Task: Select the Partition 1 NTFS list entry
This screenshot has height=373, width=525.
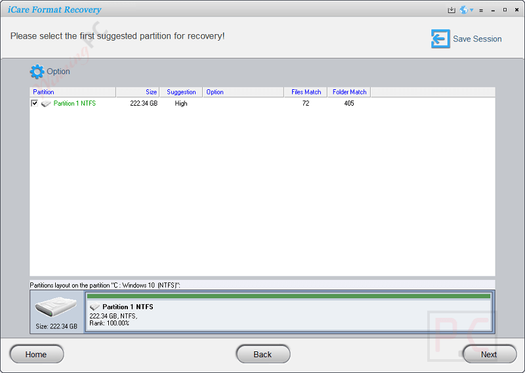Action: [74, 103]
